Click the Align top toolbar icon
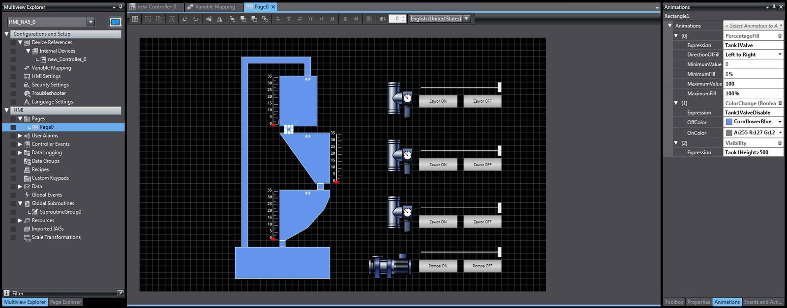 pos(310,19)
